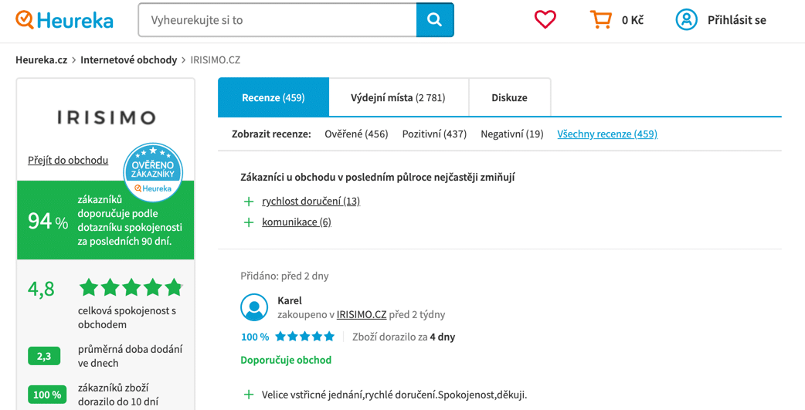Filter reviews by Ověřené (456)

[356, 134]
